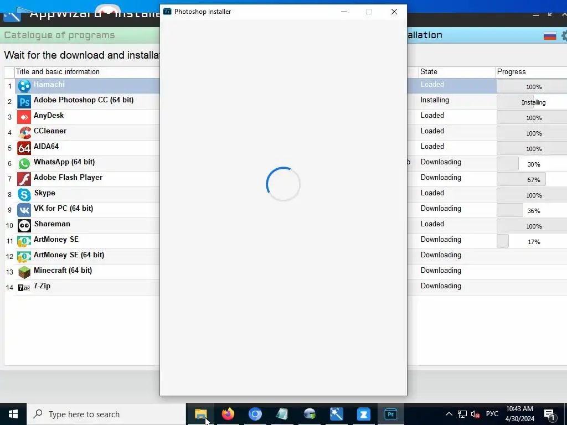
Task: Click the Adobe Flash Player 67% progress bar
Action: click(x=532, y=180)
